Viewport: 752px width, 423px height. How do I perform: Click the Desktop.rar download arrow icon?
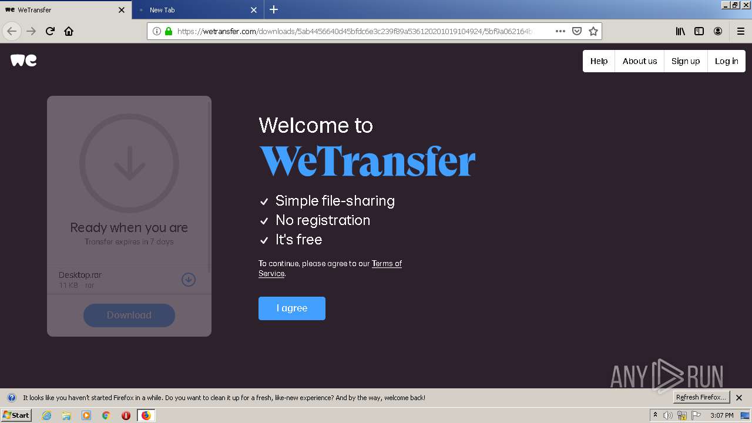pyautogui.click(x=188, y=280)
